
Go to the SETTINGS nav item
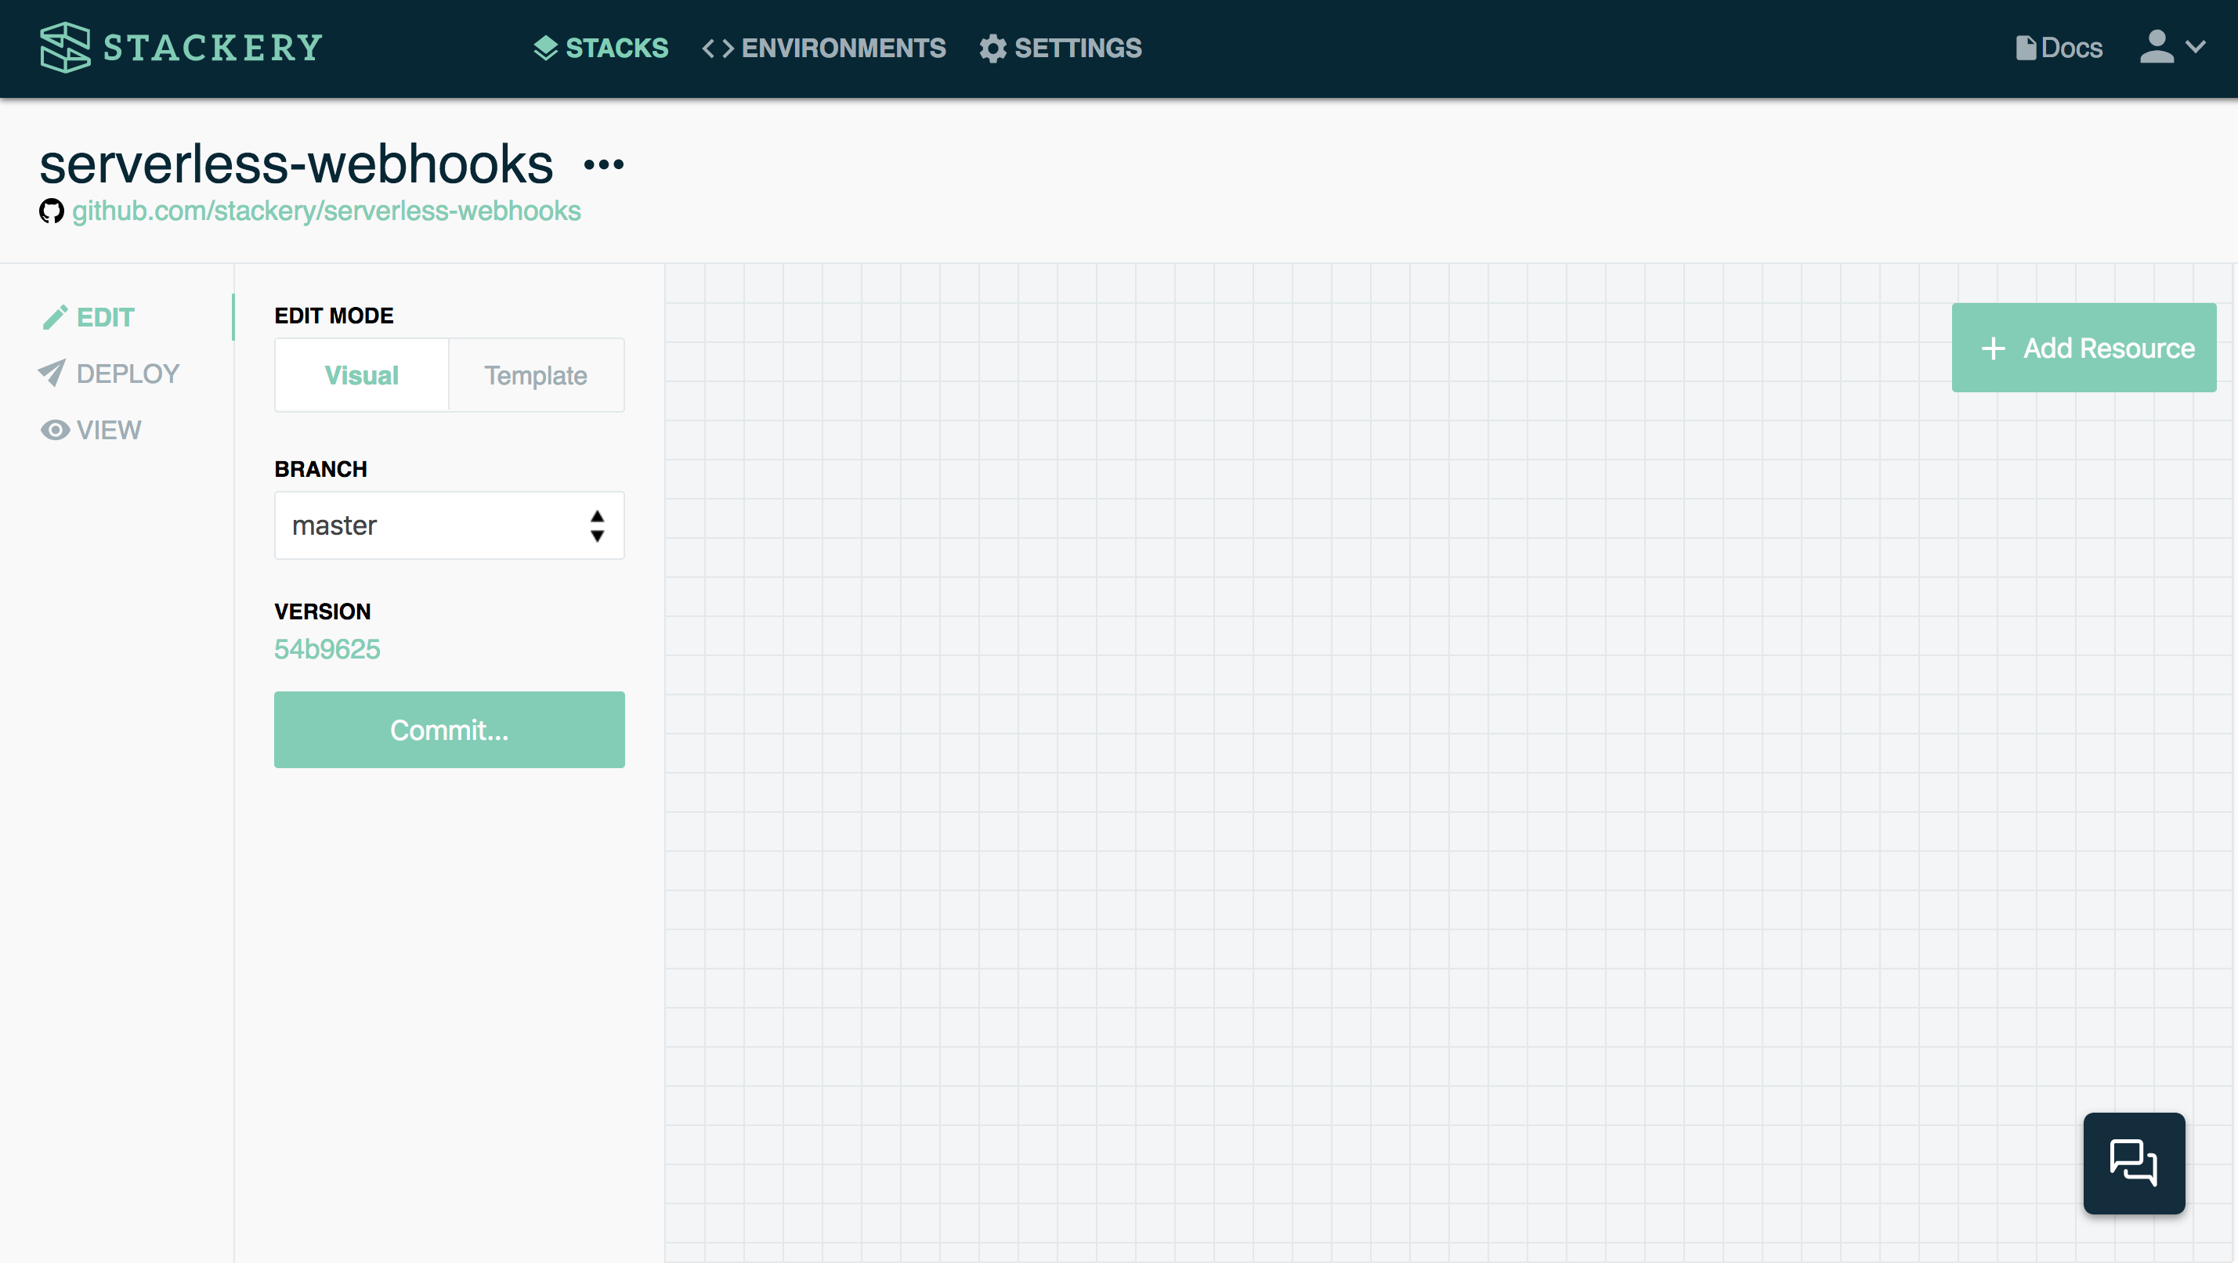(x=1061, y=48)
